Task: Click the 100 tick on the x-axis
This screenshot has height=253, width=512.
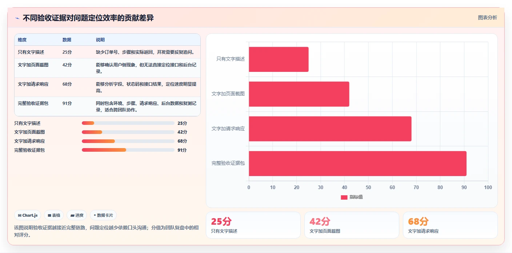Action: click(x=488, y=188)
